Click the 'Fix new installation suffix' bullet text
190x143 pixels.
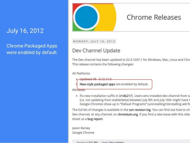coord(135,100)
